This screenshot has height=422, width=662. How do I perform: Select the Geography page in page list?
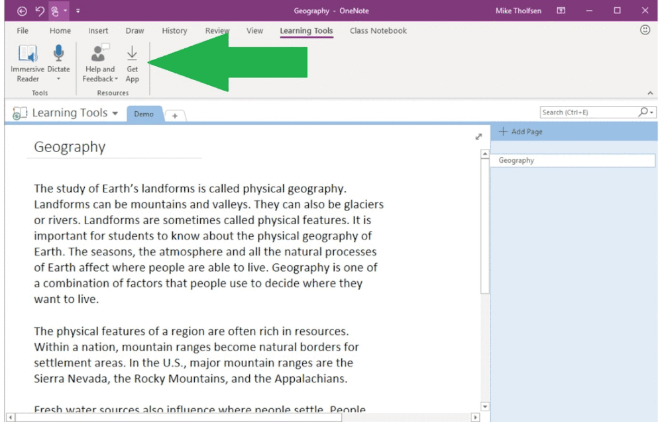coord(573,160)
